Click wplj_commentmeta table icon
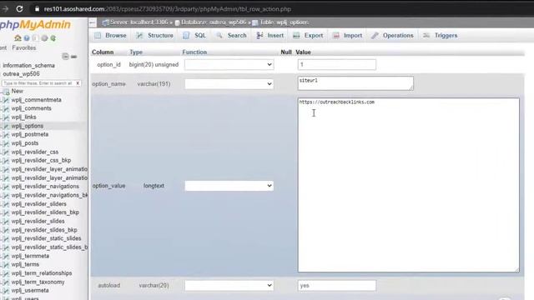 click(6, 100)
